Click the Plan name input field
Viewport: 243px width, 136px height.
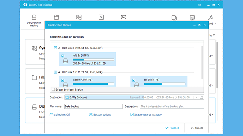[93, 106]
